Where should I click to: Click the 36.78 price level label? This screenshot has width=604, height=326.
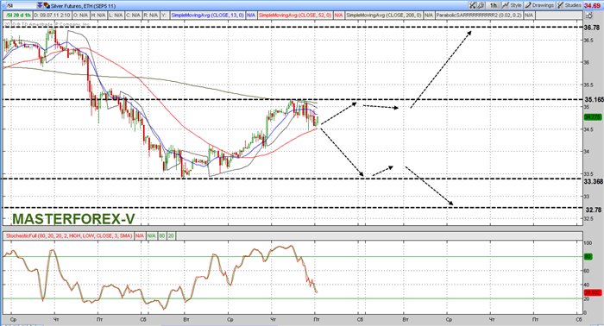click(592, 28)
